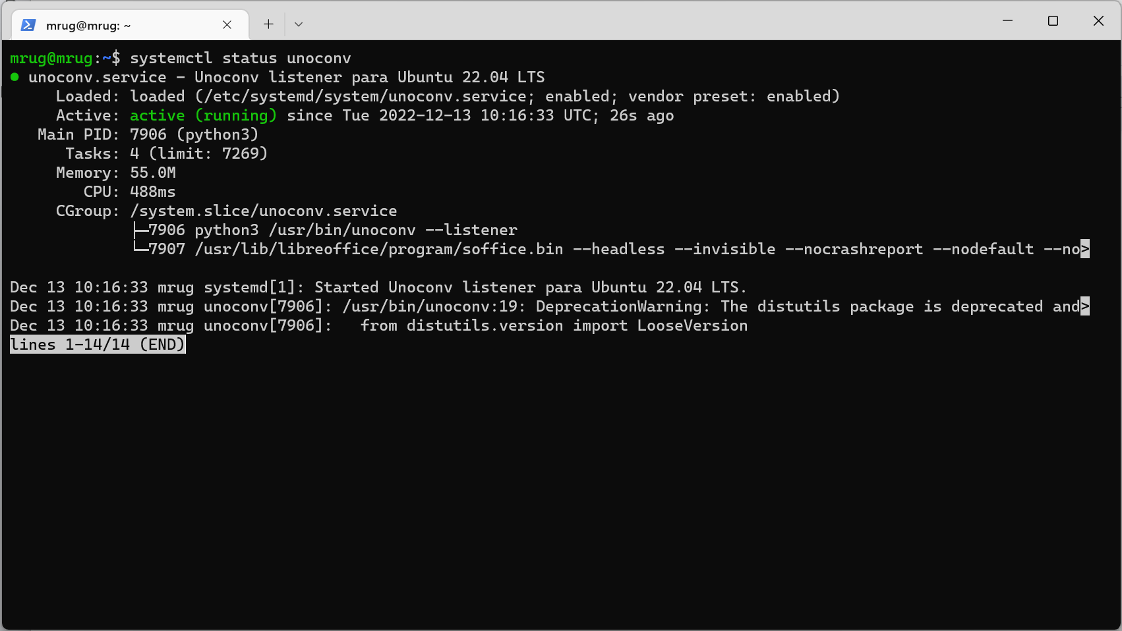Click the tilde home directory symbol in prompt
This screenshot has width=1122, height=631.
coord(104,58)
